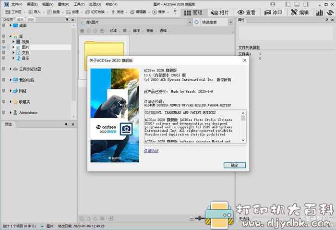Switch to Photos mode tab
The image size is (336, 230).
coord(220,12)
